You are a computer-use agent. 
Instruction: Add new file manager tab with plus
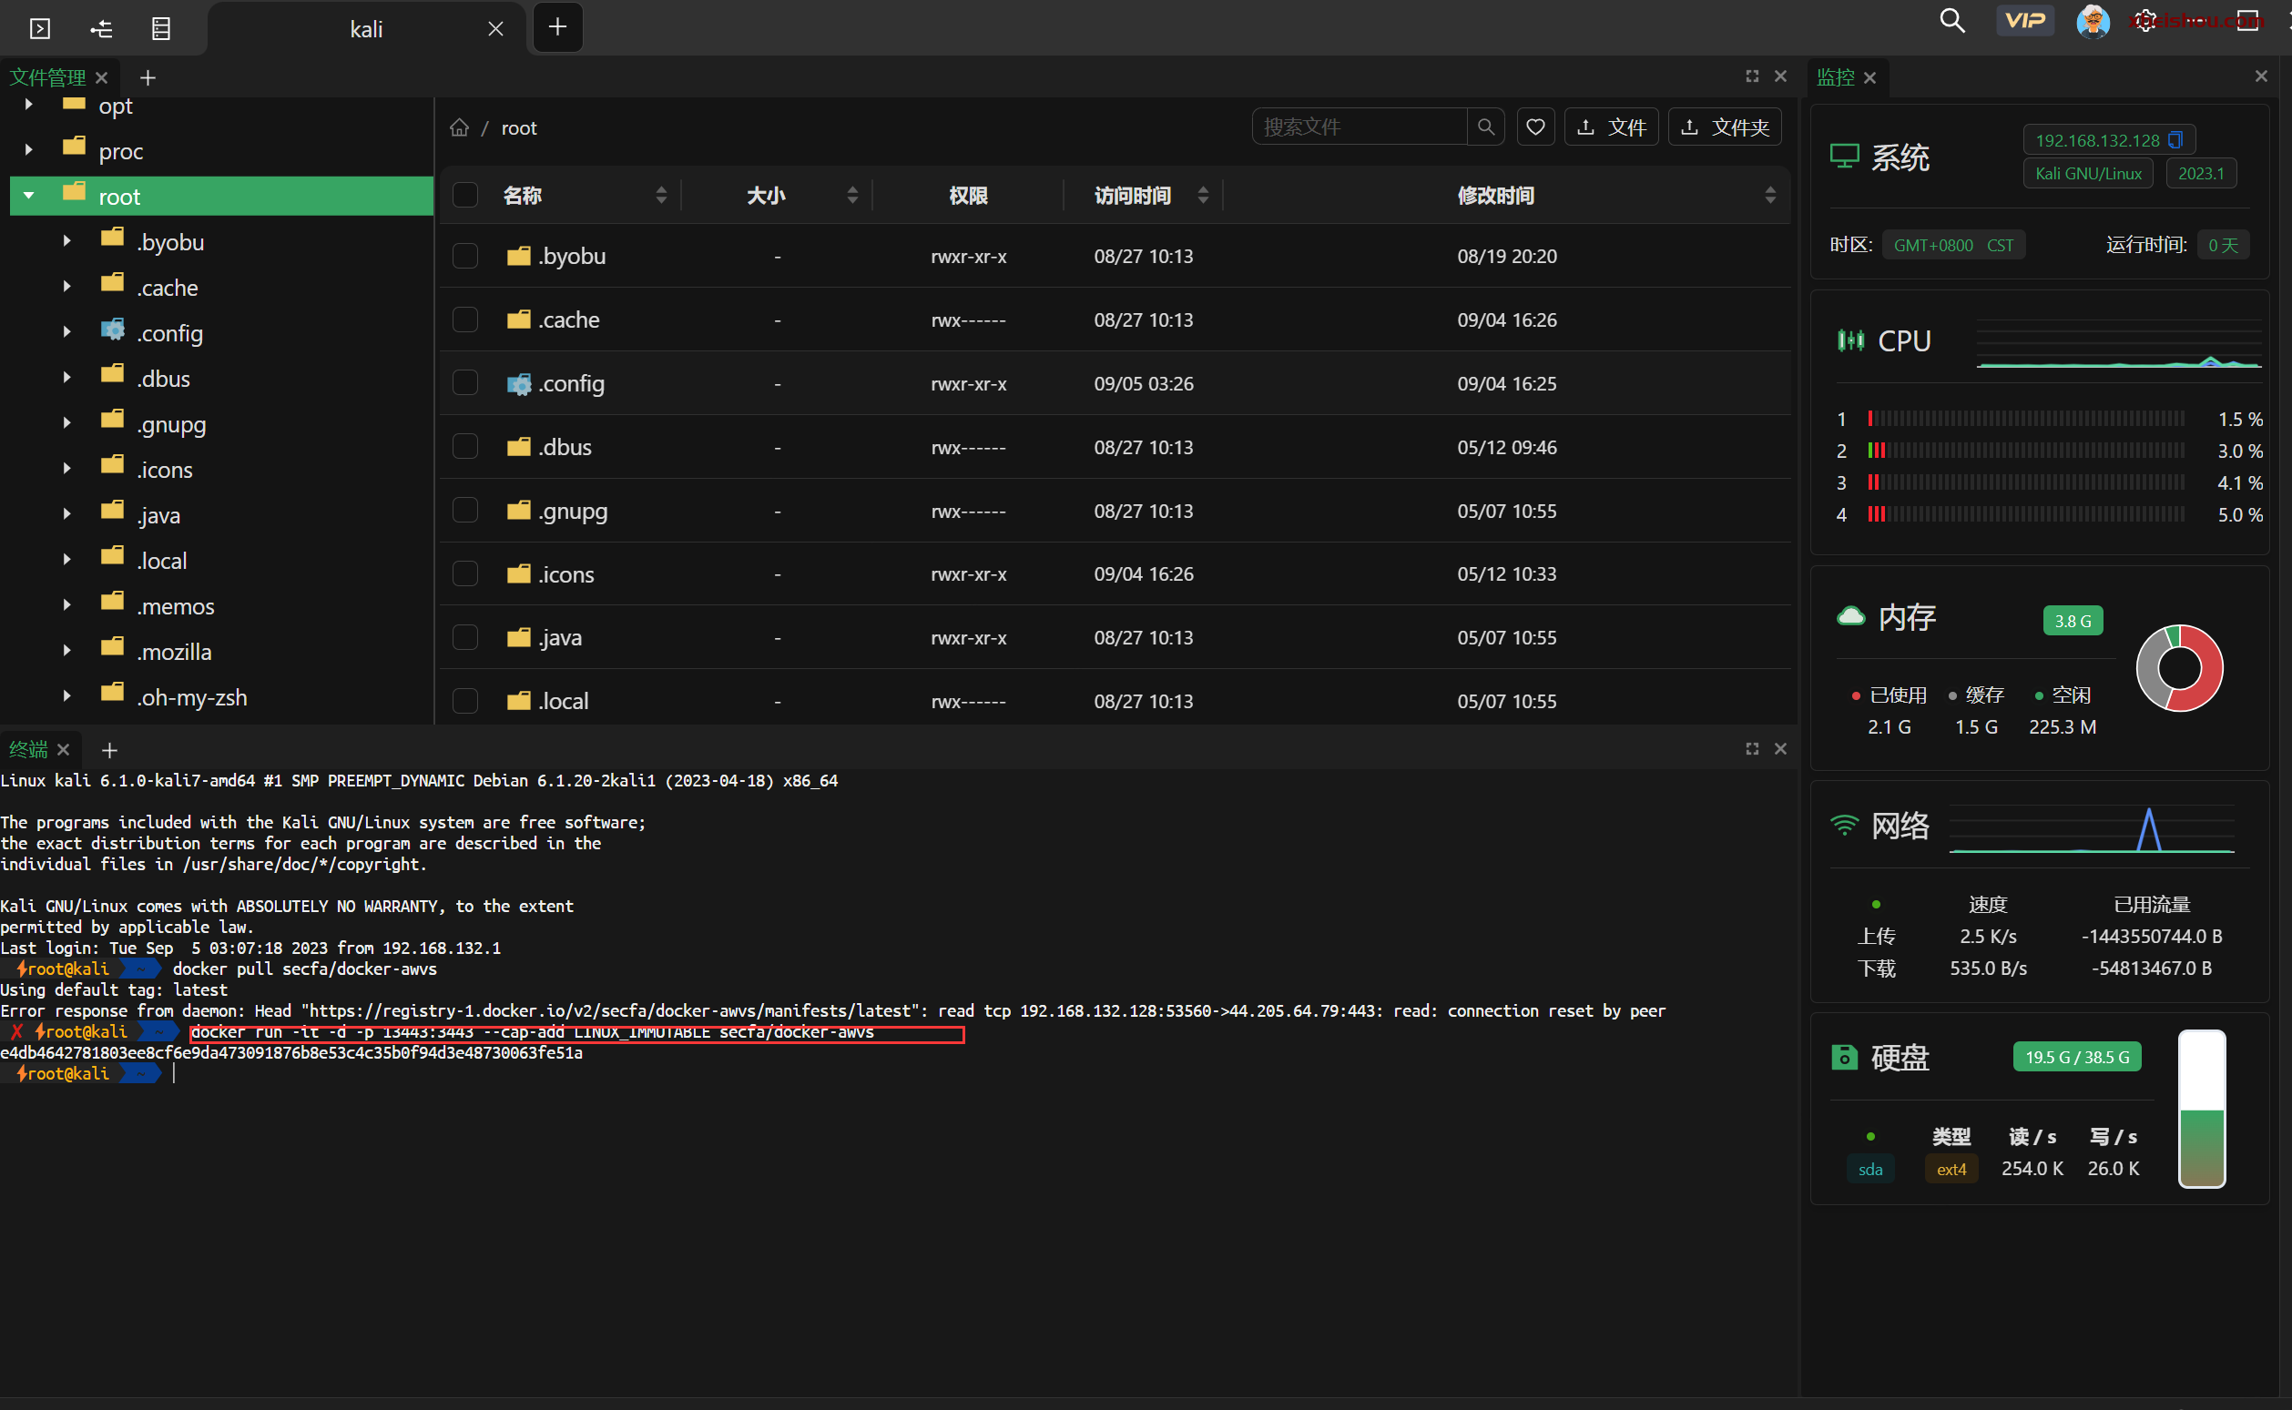click(x=148, y=77)
